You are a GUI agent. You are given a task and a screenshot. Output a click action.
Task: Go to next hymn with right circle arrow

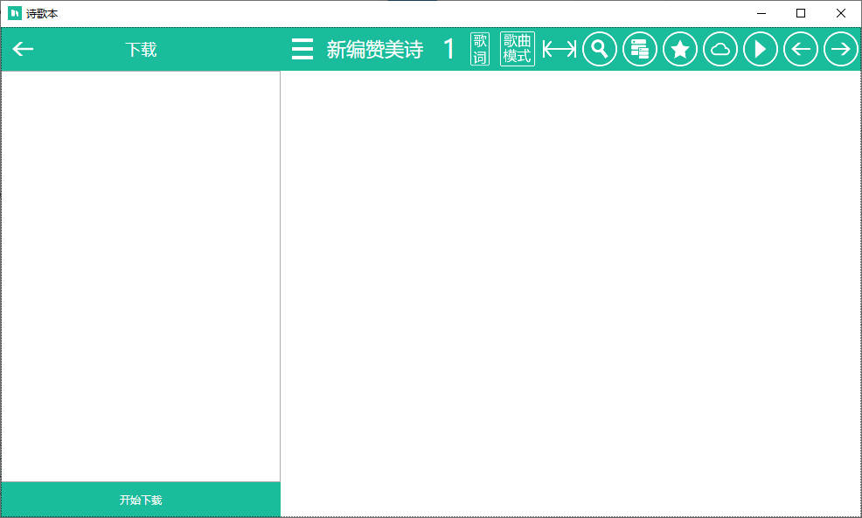(840, 49)
